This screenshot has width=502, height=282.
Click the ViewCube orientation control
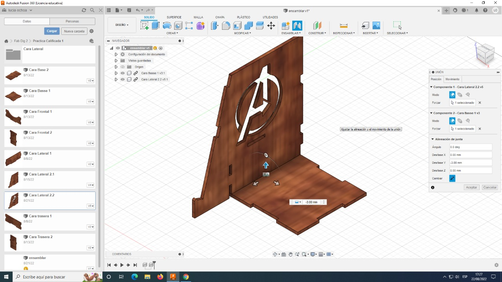tap(485, 54)
